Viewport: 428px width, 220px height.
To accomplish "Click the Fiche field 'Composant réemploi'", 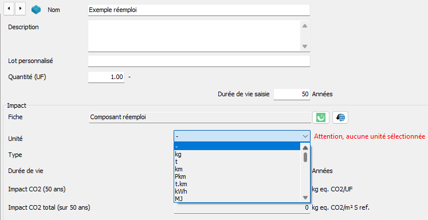I will (x=200, y=117).
